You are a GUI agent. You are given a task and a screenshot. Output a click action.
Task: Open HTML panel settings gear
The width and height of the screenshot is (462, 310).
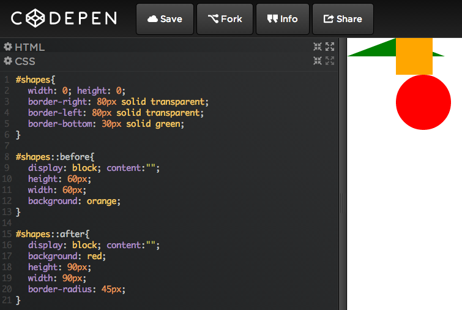8,47
